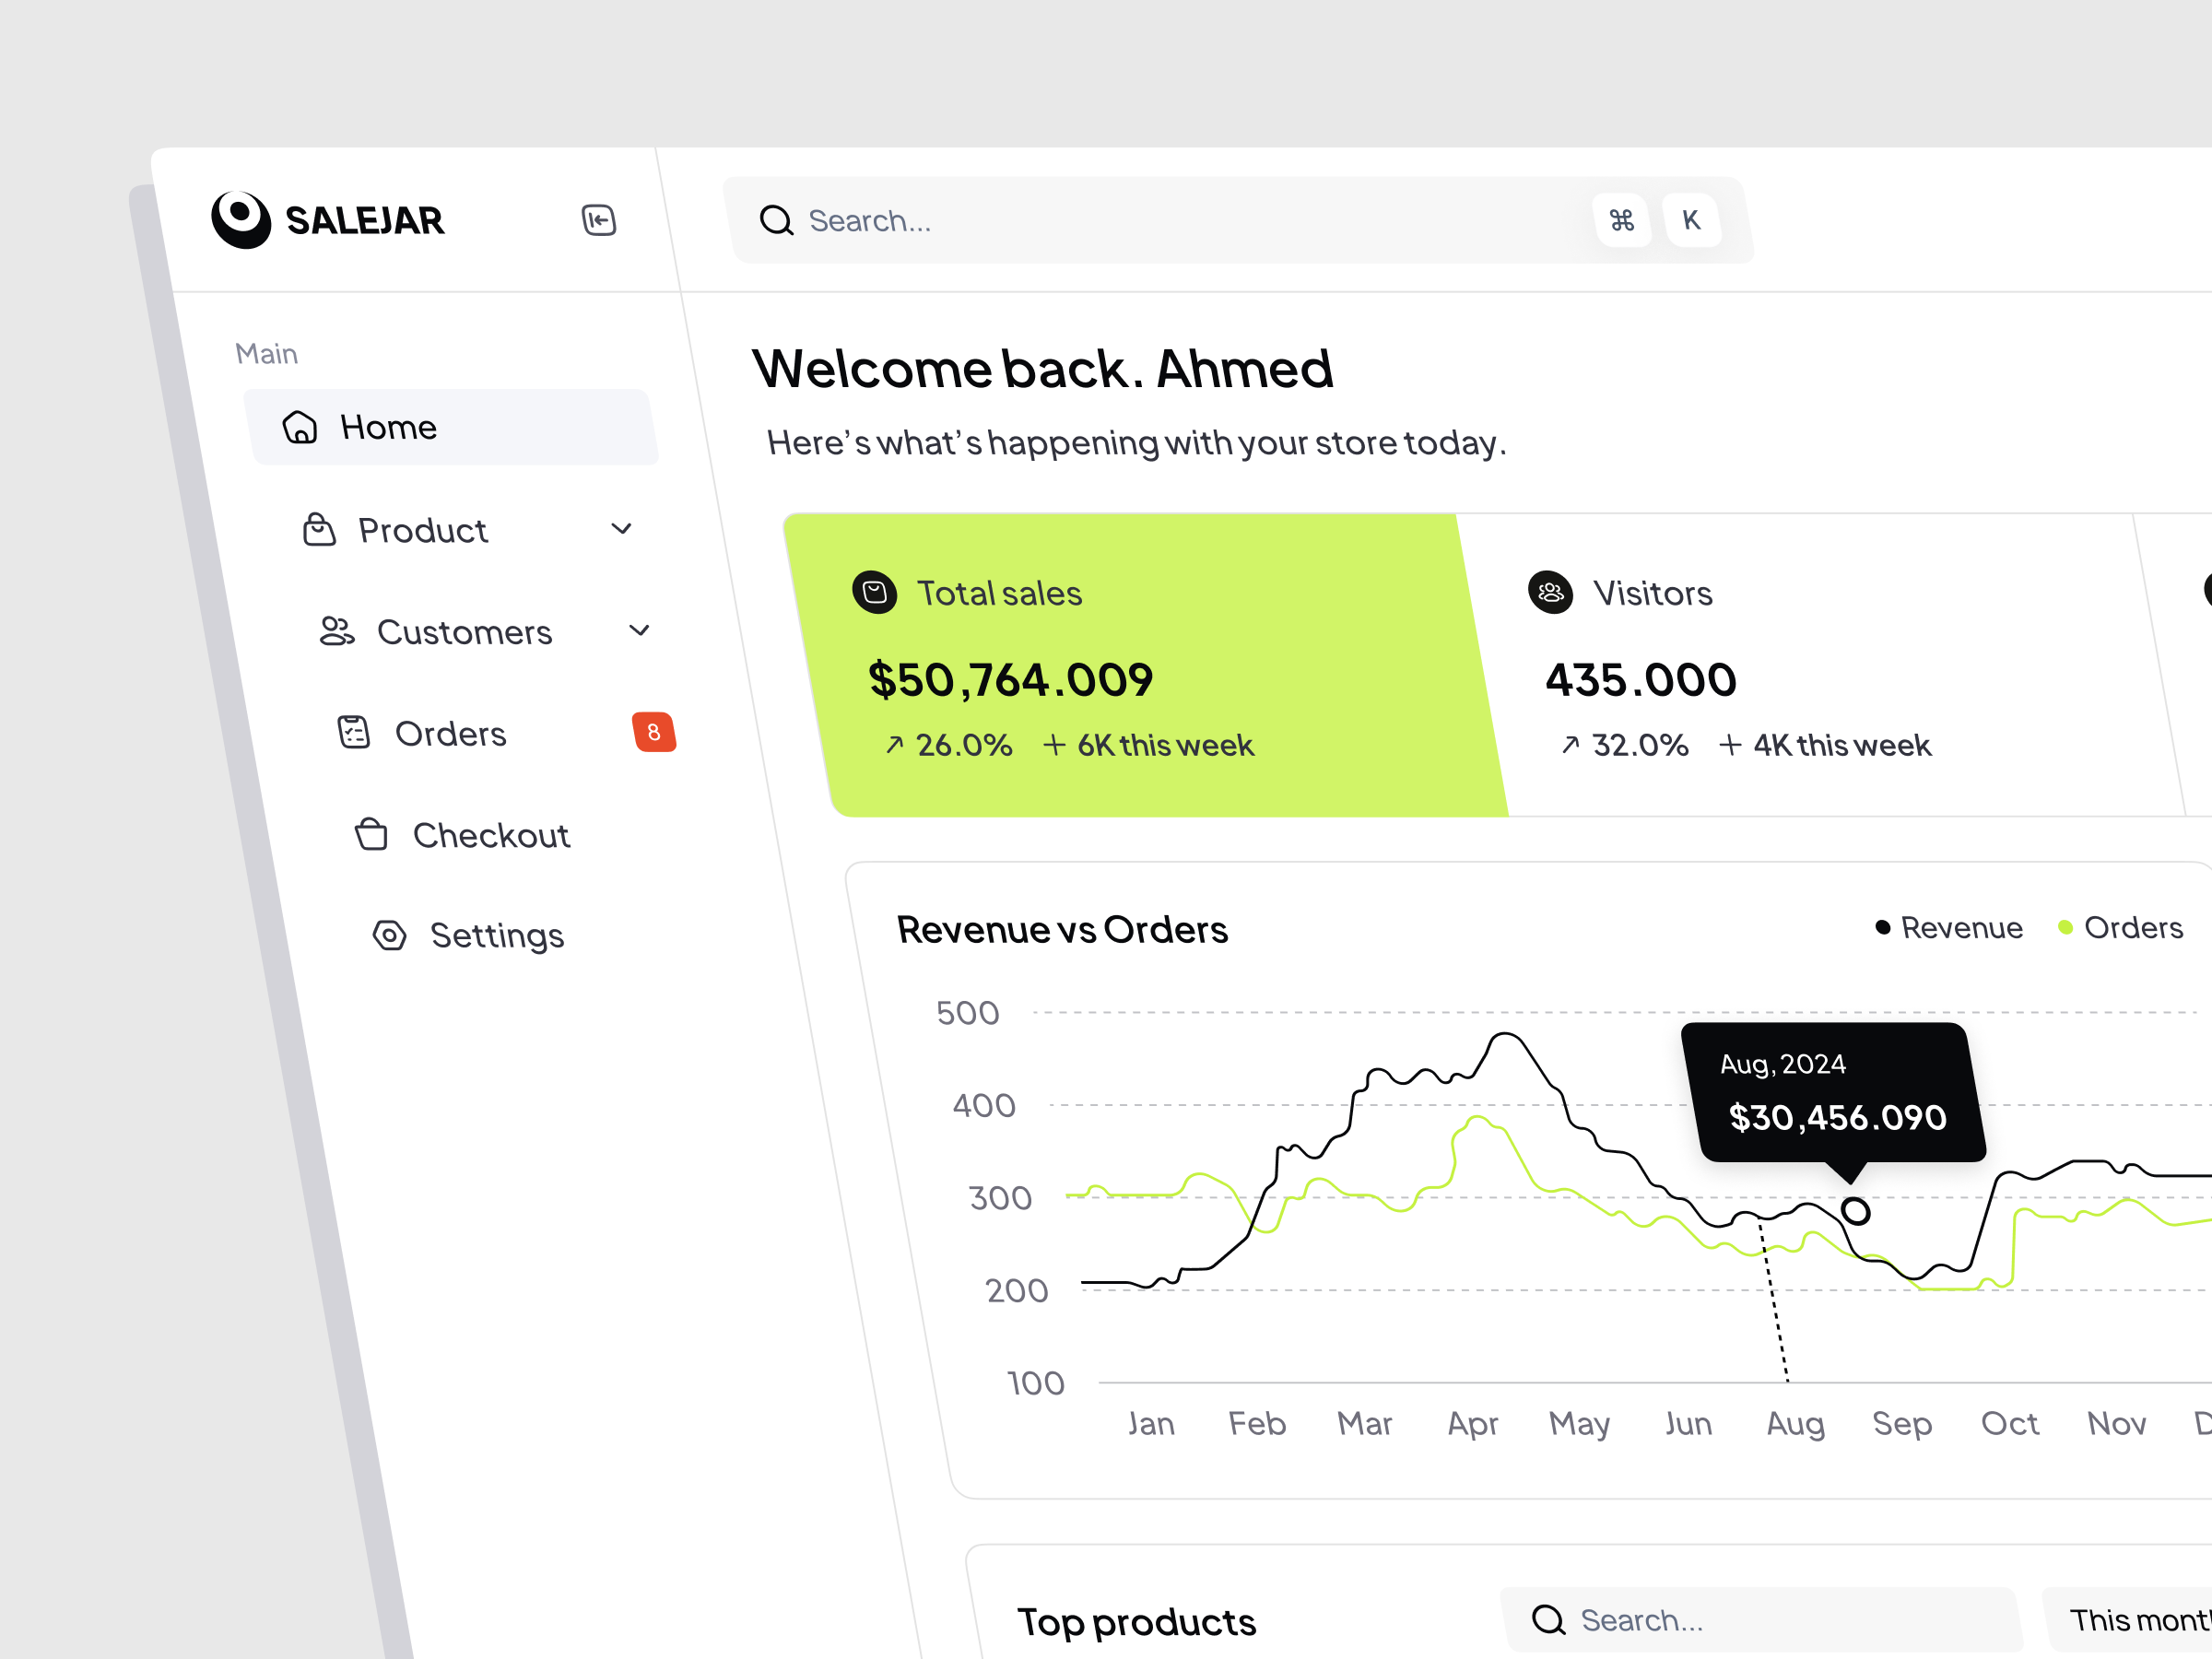Click the Main section label in sidebar
This screenshot has height=1659, width=2212.
tap(266, 353)
